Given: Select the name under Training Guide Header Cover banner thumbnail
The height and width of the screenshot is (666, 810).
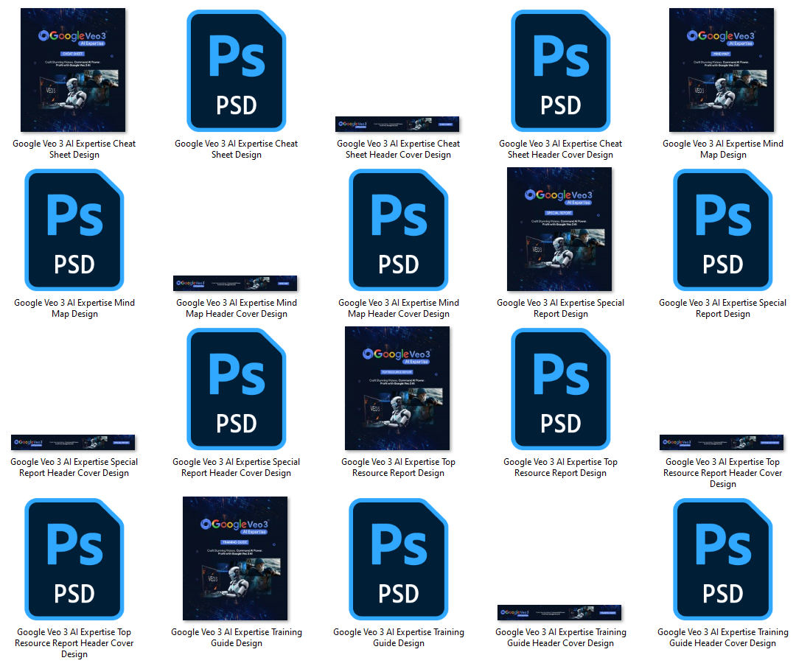Looking at the screenshot, I should point(560,637).
